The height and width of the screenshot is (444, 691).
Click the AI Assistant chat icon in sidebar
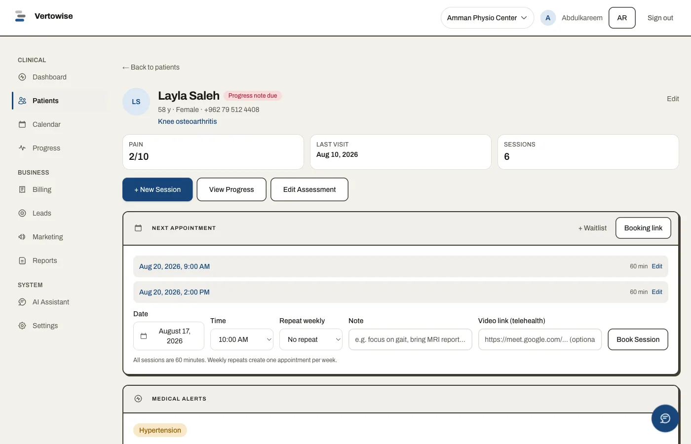[22, 302]
